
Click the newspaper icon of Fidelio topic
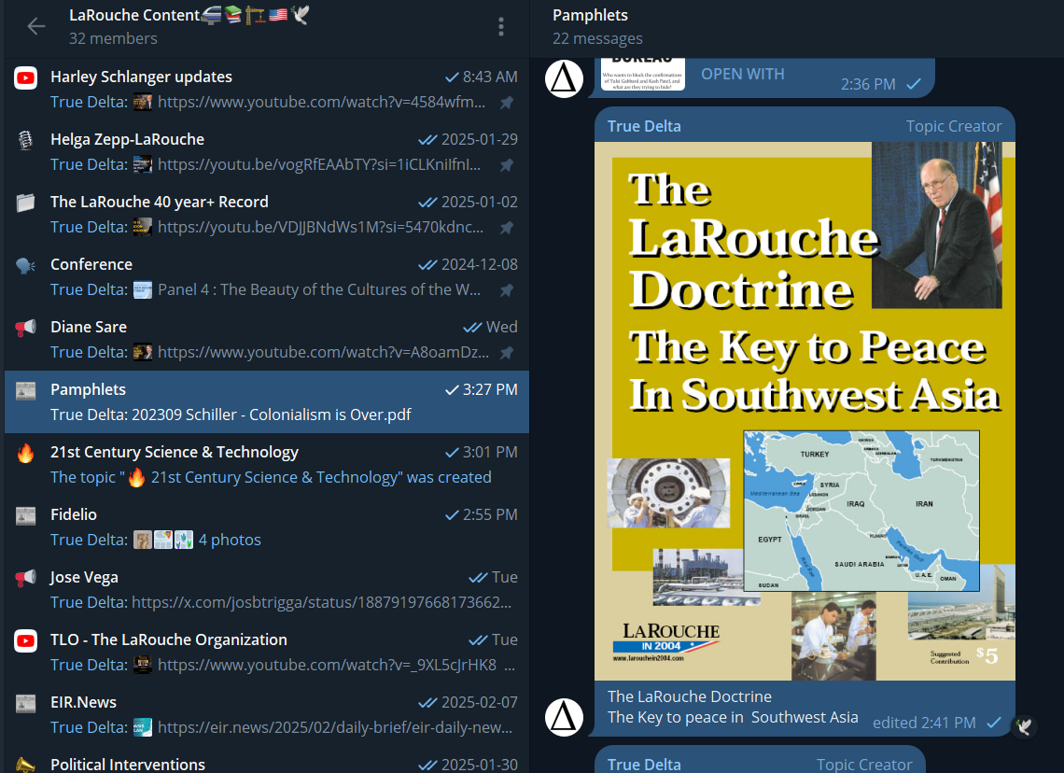pyautogui.click(x=26, y=515)
